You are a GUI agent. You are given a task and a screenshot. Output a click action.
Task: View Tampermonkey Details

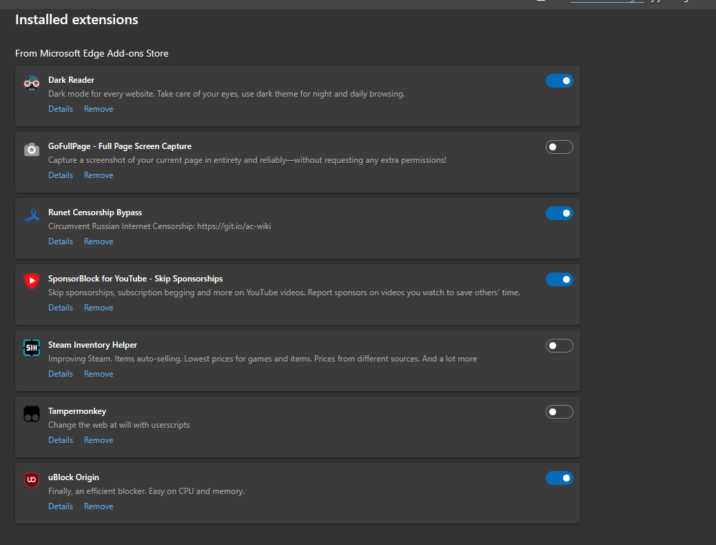coord(61,440)
